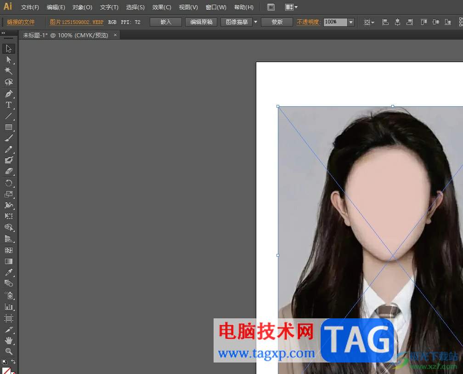
Task: Click the swap fill and stroke arrow
Action: [13, 361]
